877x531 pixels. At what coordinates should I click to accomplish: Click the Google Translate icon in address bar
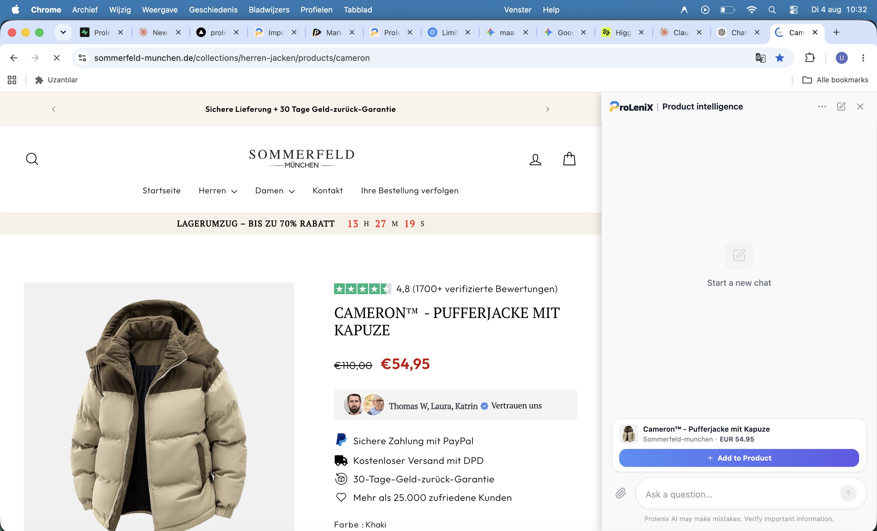pyautogui.click(x=760, y=58)
